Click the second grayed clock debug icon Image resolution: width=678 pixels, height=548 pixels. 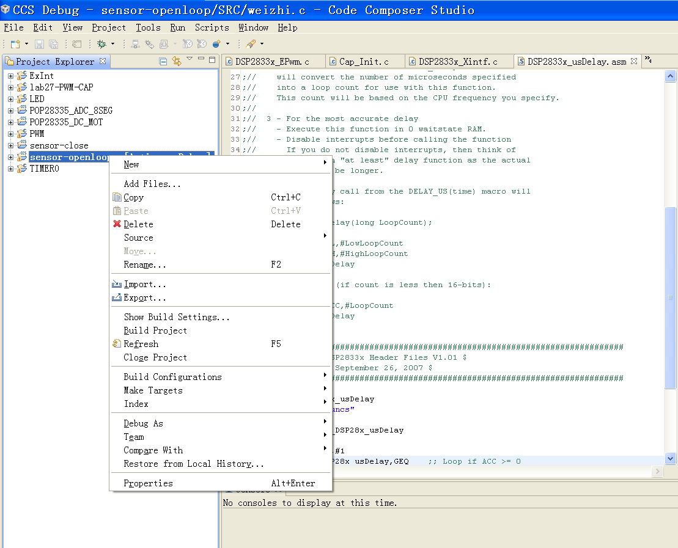202,44
